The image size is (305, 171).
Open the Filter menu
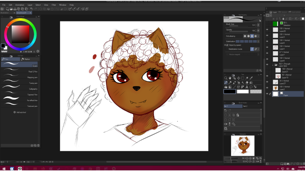coord(54,5)
